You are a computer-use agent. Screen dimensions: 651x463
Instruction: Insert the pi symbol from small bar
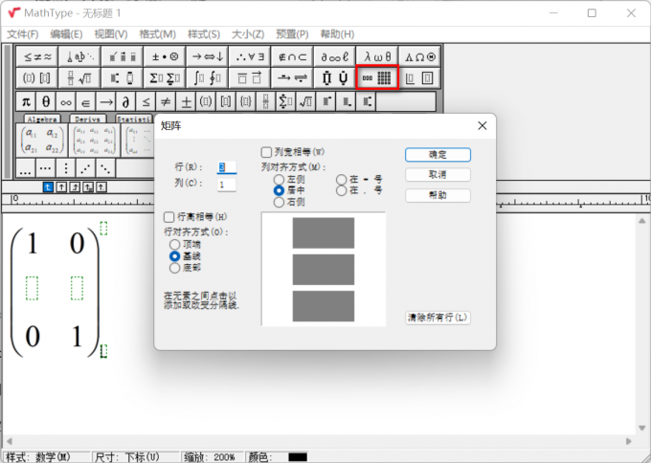26,101
